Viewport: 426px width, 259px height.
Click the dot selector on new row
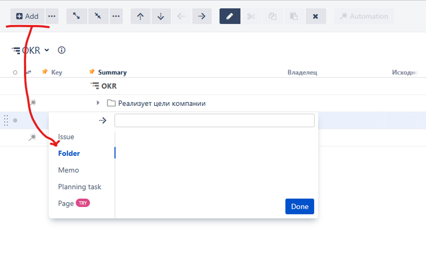pyautogui.click(x=15, y=120)
